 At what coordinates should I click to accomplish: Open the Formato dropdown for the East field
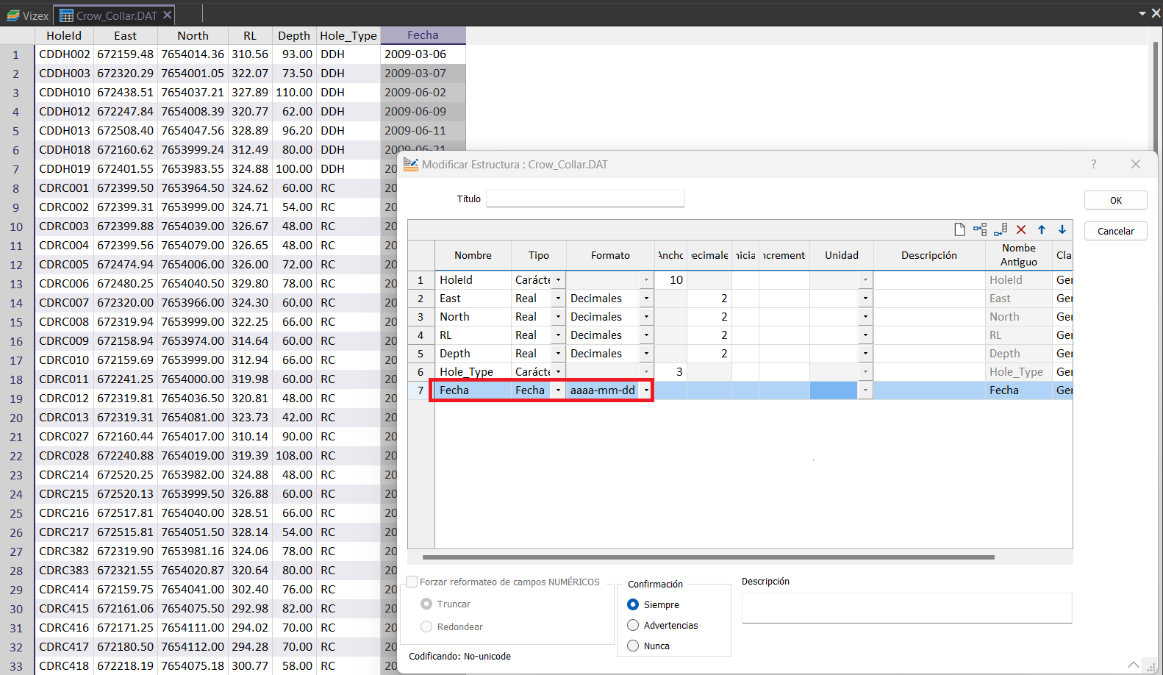646,299
